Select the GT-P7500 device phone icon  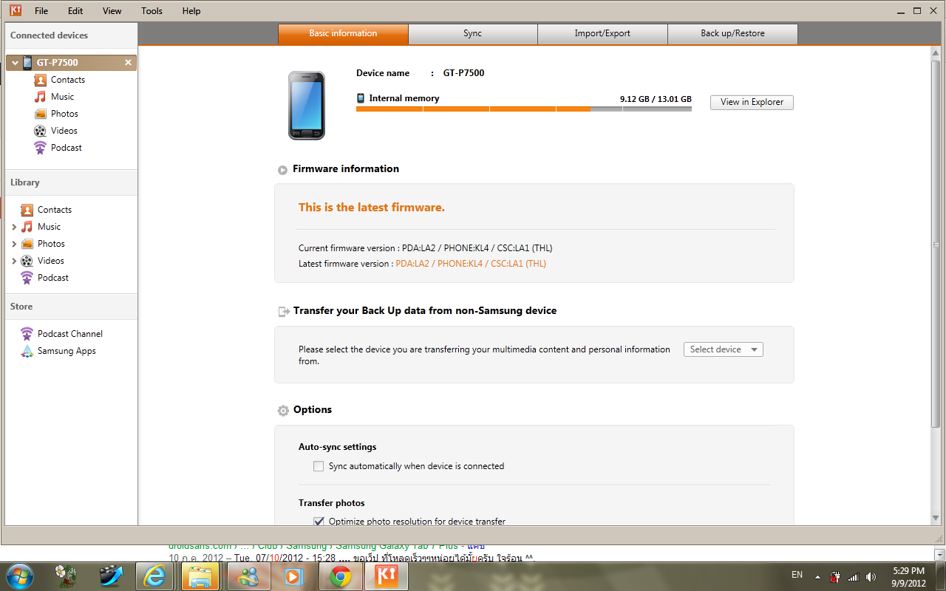[x=27, y=63]
